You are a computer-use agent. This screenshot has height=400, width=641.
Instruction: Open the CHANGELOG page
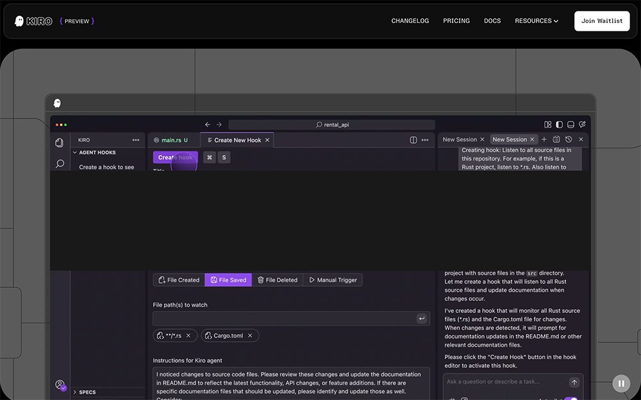pyautogui.click(x=410, y=21)
